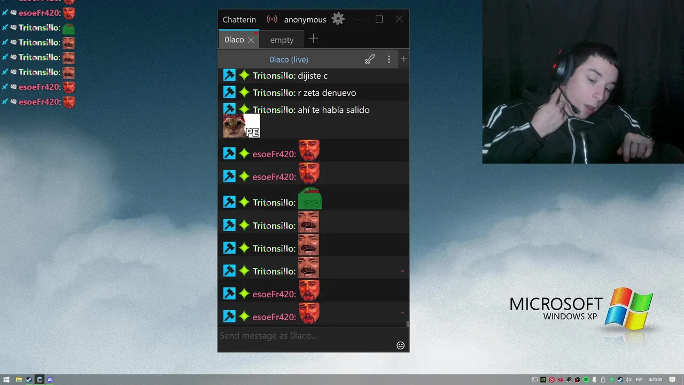Add a new tab with the plus button
684x385 pixels.
coord(314,38)
